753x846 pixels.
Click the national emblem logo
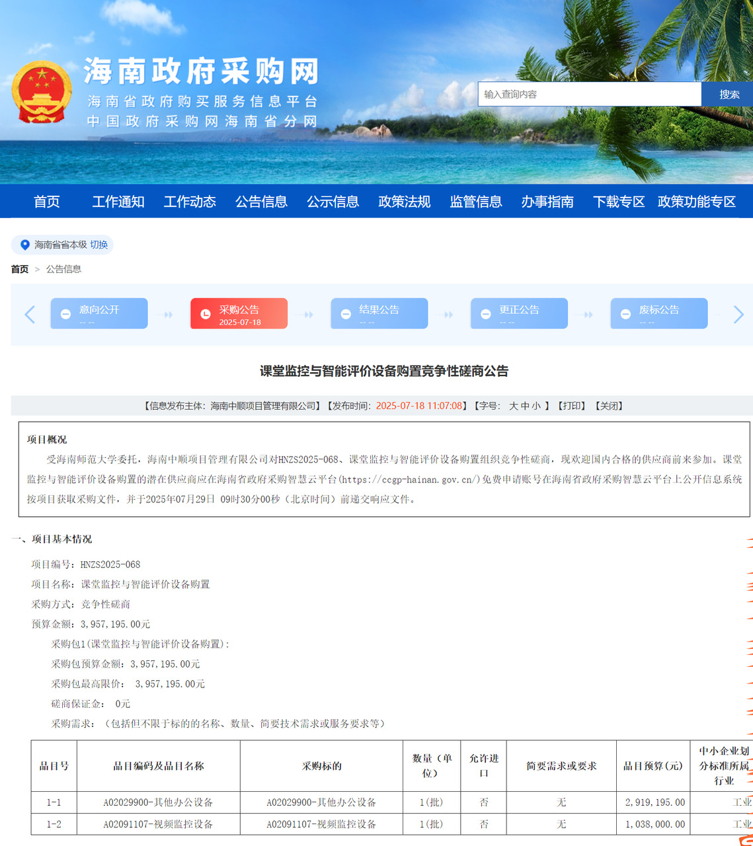(42, 92)
